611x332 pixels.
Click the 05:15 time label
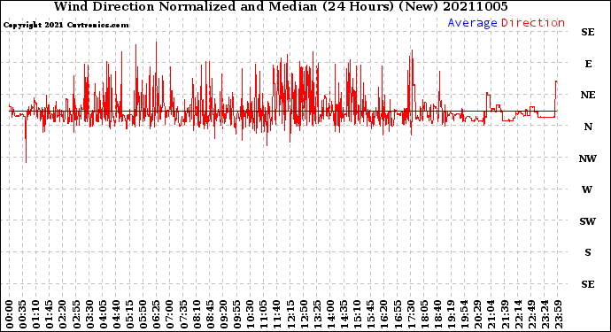pos(130,314)
